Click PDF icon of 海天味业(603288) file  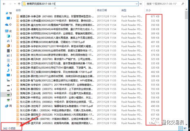tap(18, 38)
